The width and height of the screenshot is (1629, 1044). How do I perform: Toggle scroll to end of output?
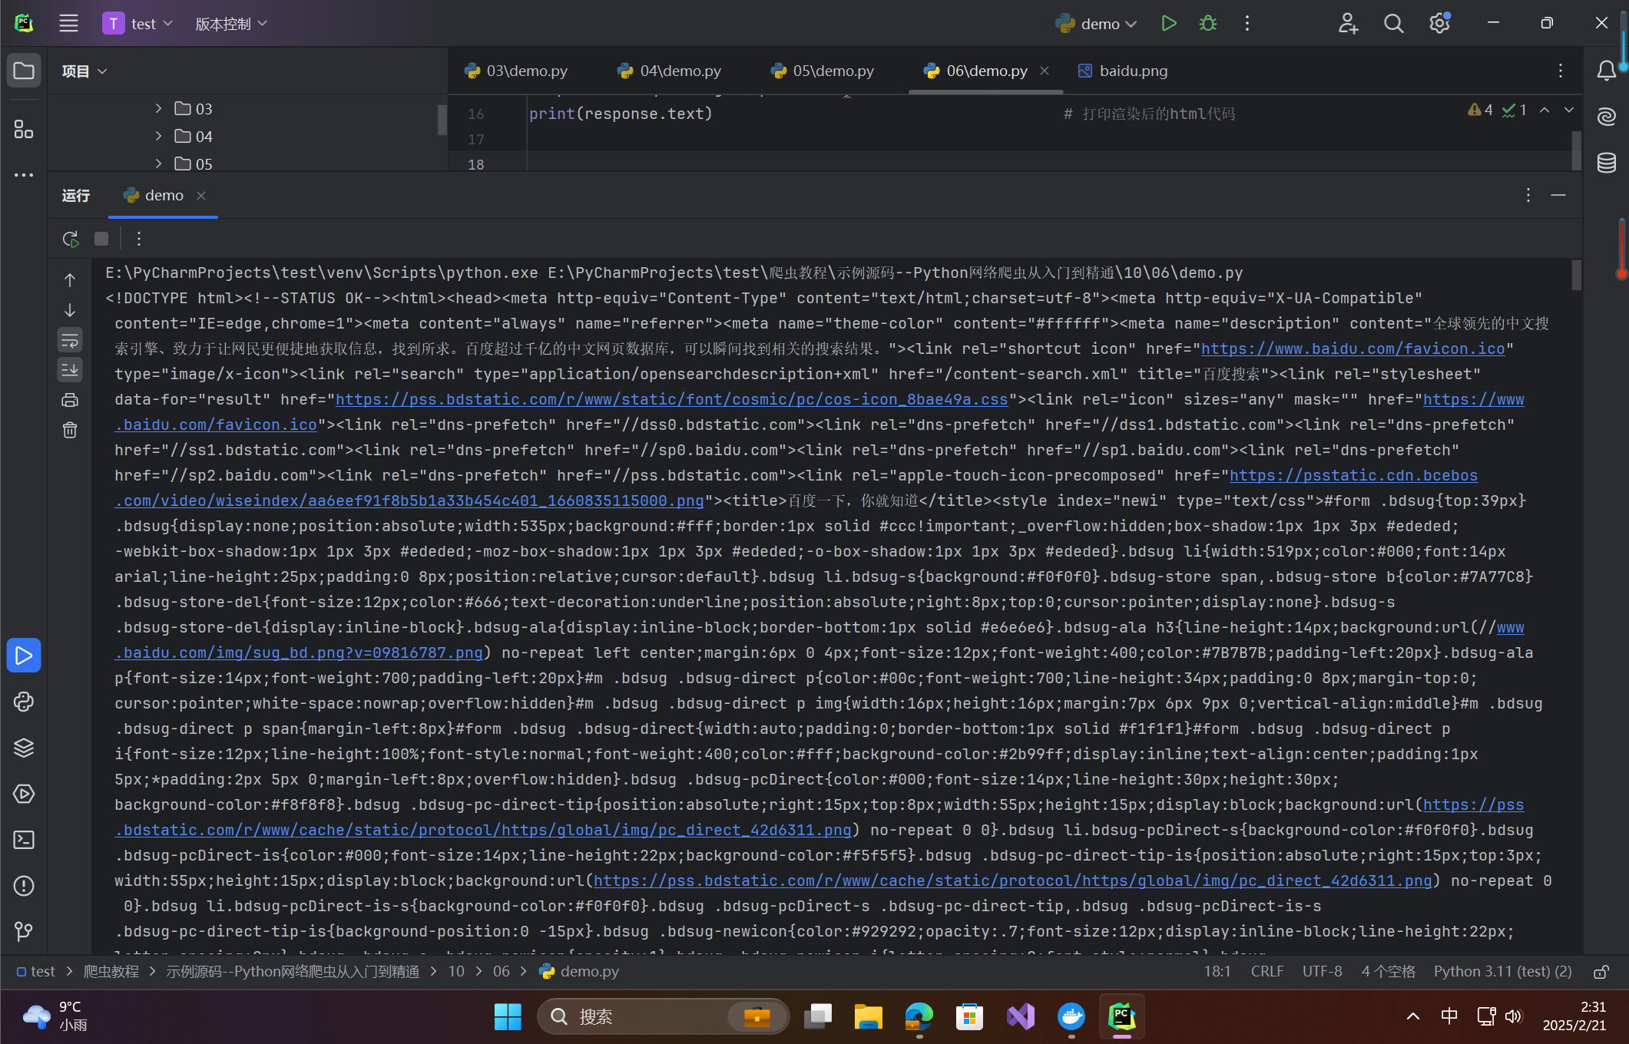coord(70,370)
